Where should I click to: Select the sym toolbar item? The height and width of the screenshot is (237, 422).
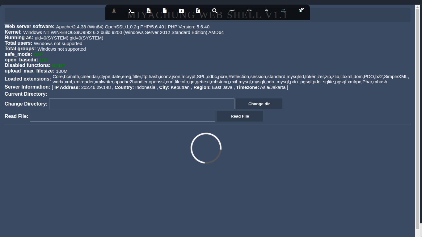point(249,10)
